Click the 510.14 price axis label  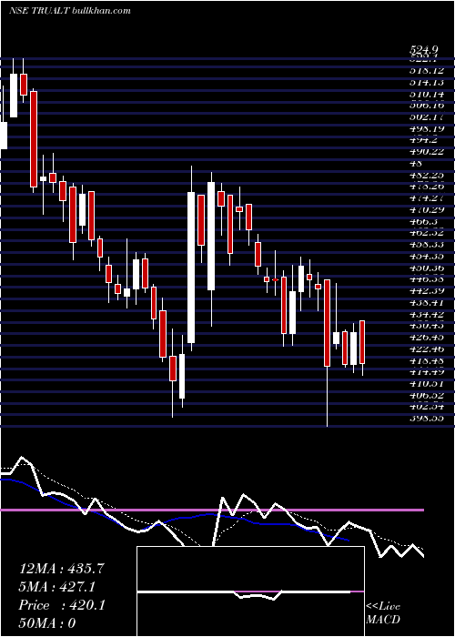tap(427, 94)
